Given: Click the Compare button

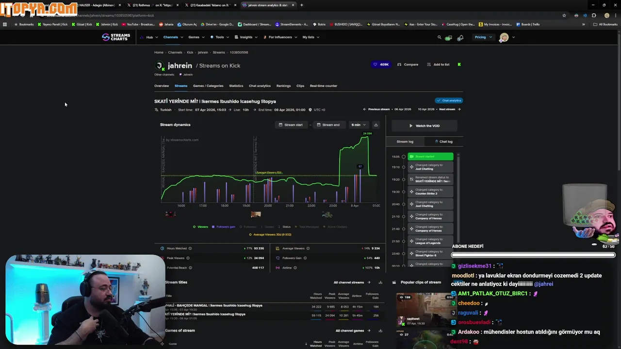Looking at the screenshot, I should [x=408, y=64].
